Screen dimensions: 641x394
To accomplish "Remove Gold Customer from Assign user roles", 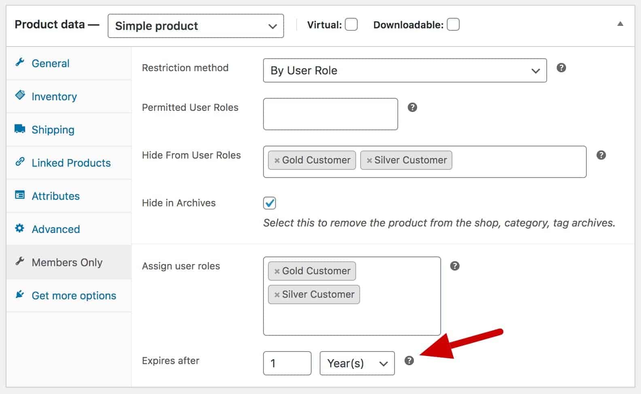I will click(277, 271).
